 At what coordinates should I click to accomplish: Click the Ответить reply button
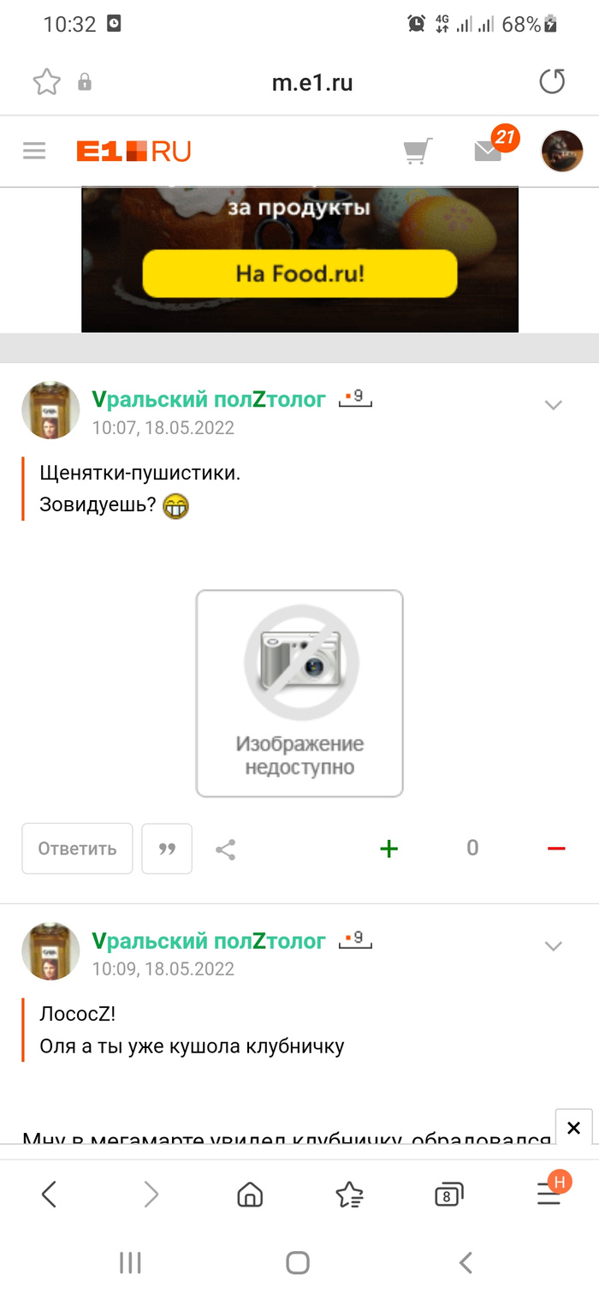(x=77, y=849)
